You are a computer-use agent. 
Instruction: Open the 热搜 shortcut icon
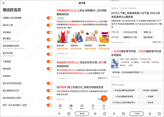coord(104,107)
